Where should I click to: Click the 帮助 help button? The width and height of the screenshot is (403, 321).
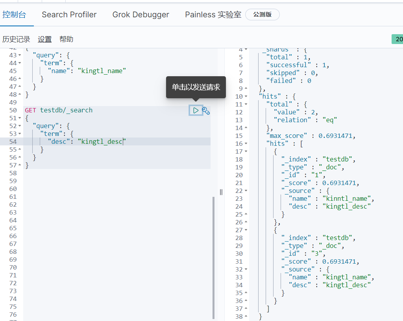tap(67, 39)
